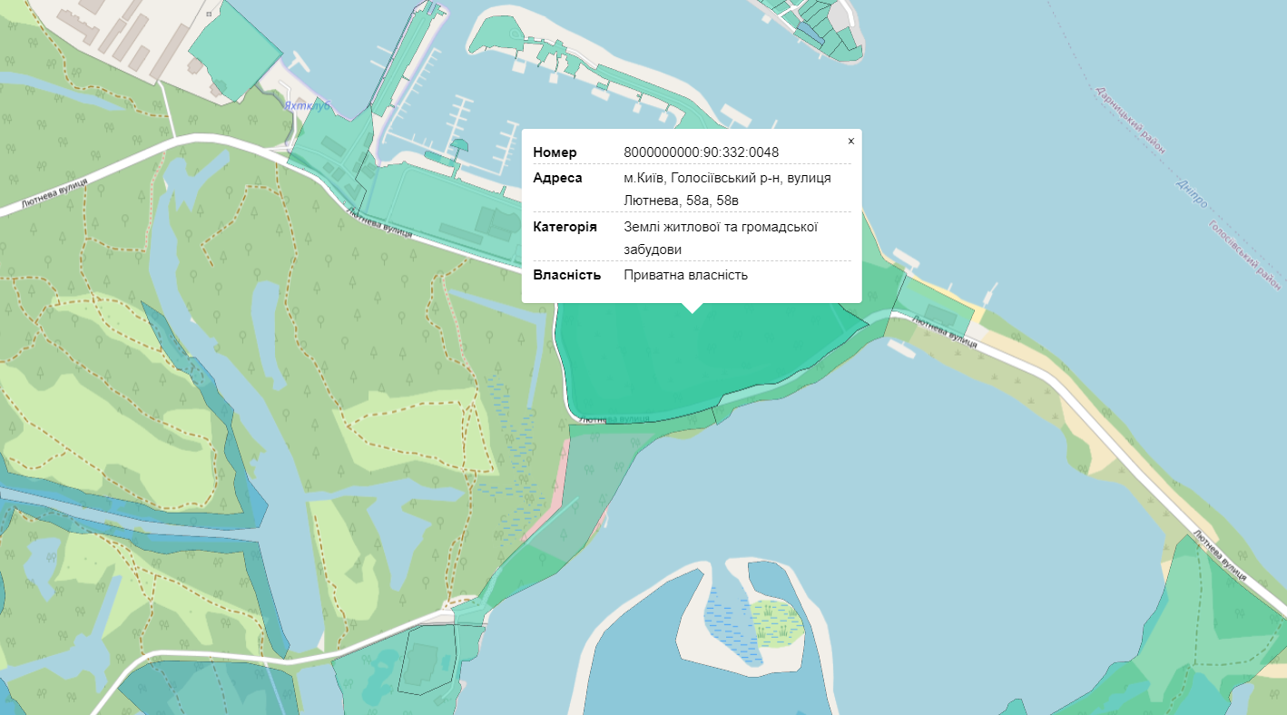Click the Яхтклуб map label
The height and width of the screenshot is (715, 1287).
(308, 106)
